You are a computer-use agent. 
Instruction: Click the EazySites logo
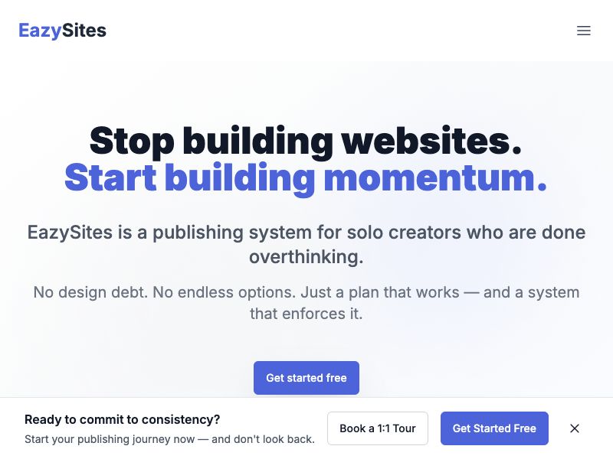62,31
